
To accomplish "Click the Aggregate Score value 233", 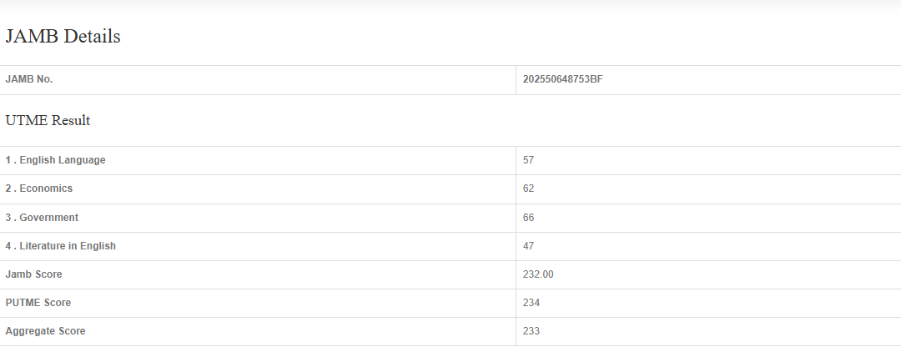I will (531, 331).
